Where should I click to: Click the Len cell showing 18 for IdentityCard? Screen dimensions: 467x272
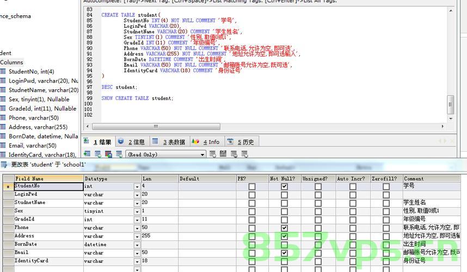[x=159, y=261]
